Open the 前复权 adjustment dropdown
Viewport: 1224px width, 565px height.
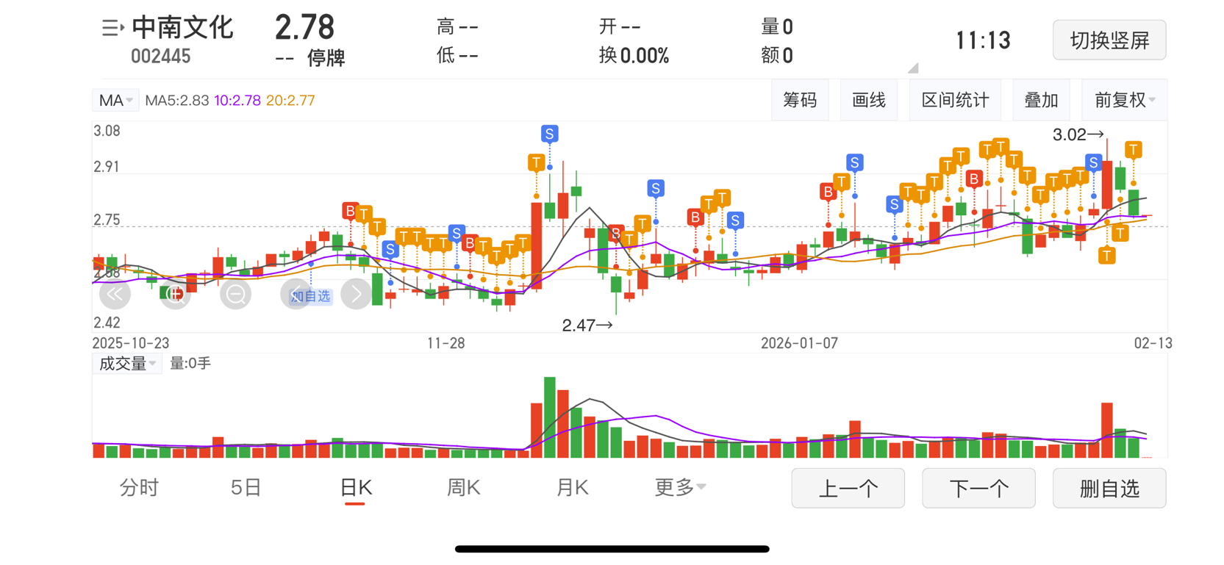(1125, 100)
